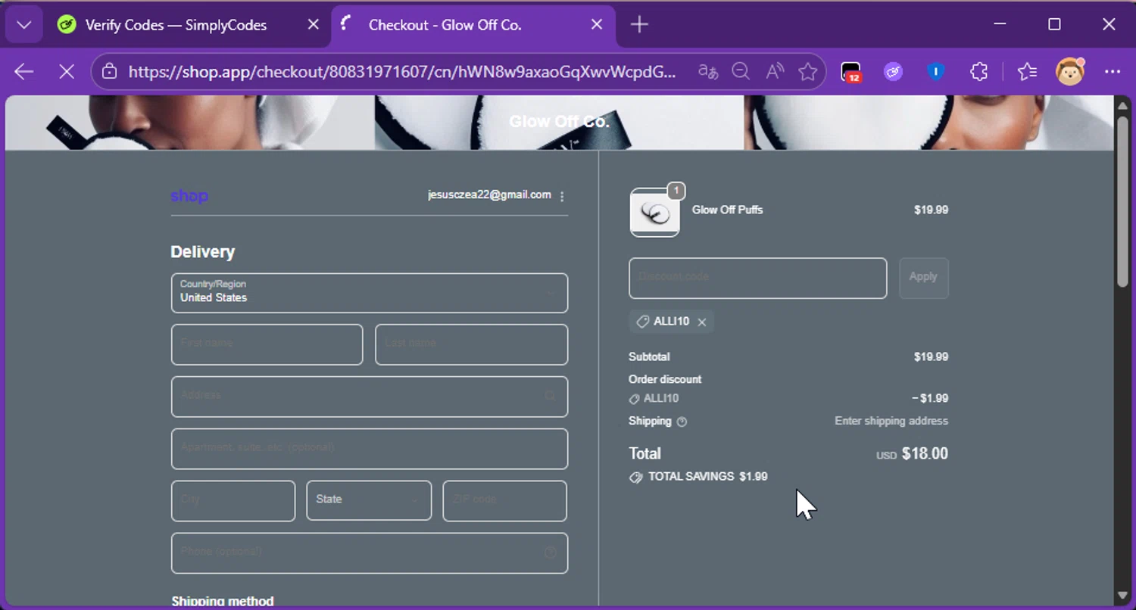
Task: Click the Shipping help question icon
Action: click(x=682, y=422)
